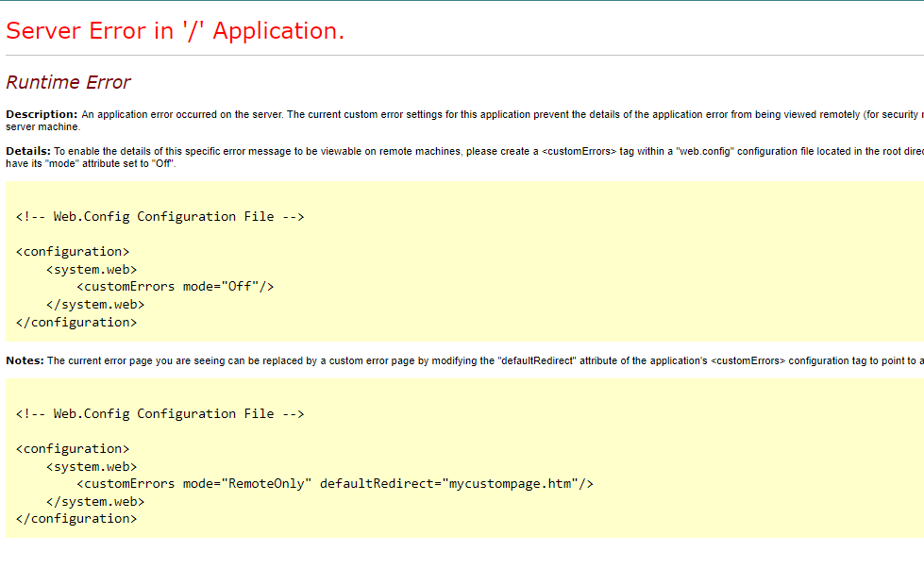Click '</configuration>' closing tag in second code block
The width and height of the screenshot is (924, 585).
tap(76, 519)
